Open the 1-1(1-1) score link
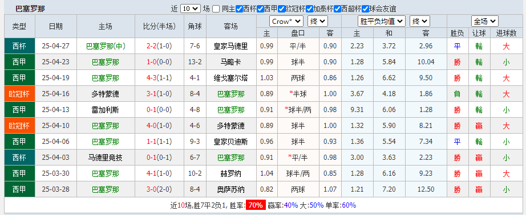 click(159, 142)
